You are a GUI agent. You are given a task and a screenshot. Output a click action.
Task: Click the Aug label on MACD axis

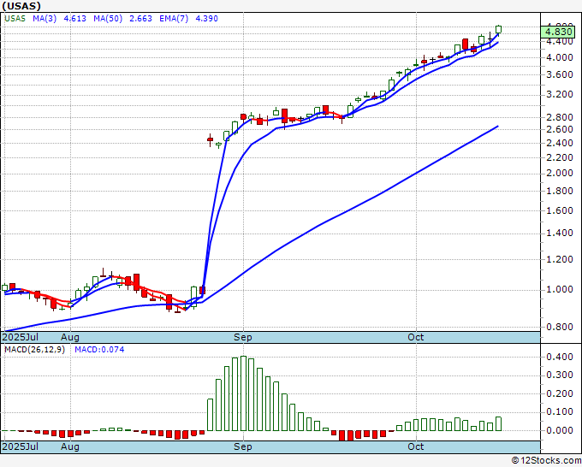70,446
